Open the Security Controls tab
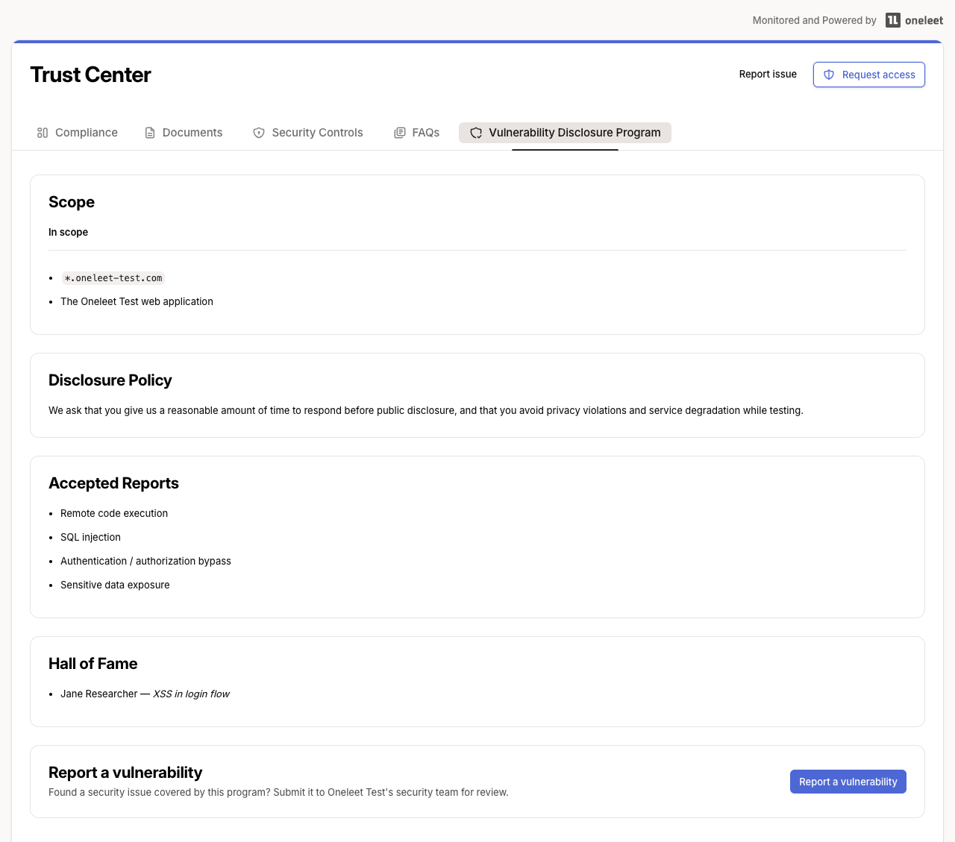The image size is (955, 842). pos(308,133)
